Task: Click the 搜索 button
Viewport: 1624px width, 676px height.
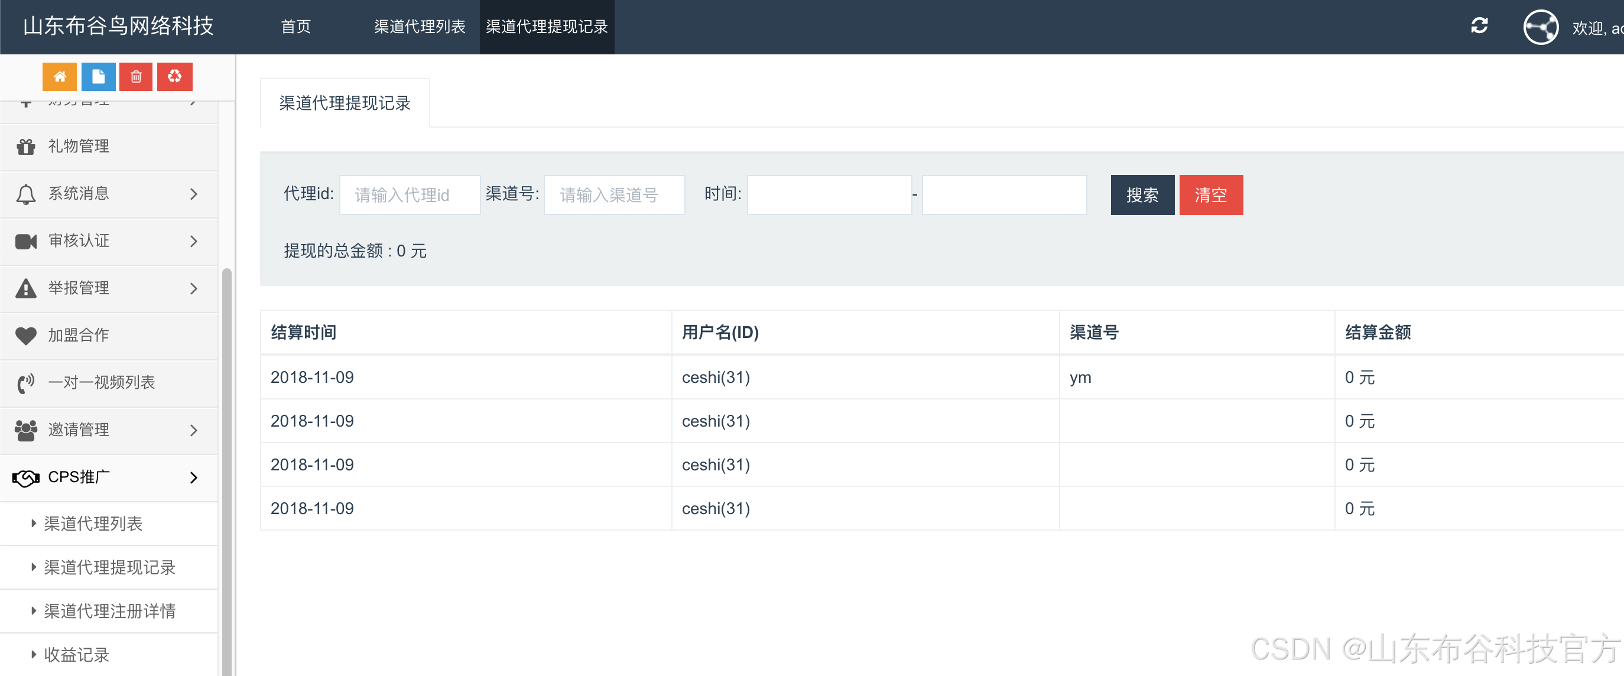Action: coord(1142,195)
